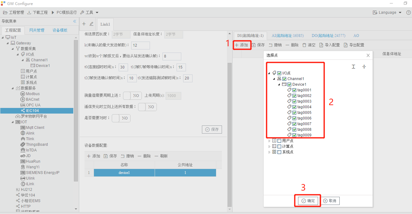
Task: Click the Ulink icon
Action: click(23, 178)
